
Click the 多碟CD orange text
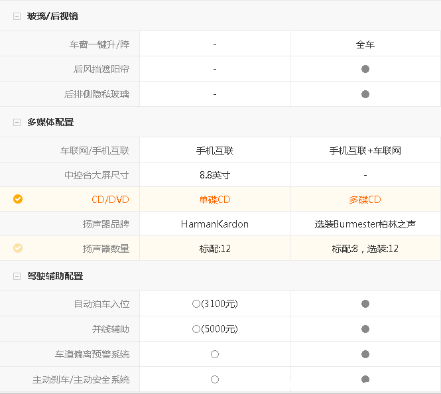365,200
